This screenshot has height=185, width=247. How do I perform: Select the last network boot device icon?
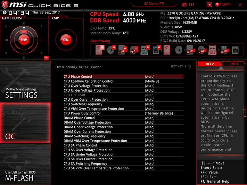(235, 50)
